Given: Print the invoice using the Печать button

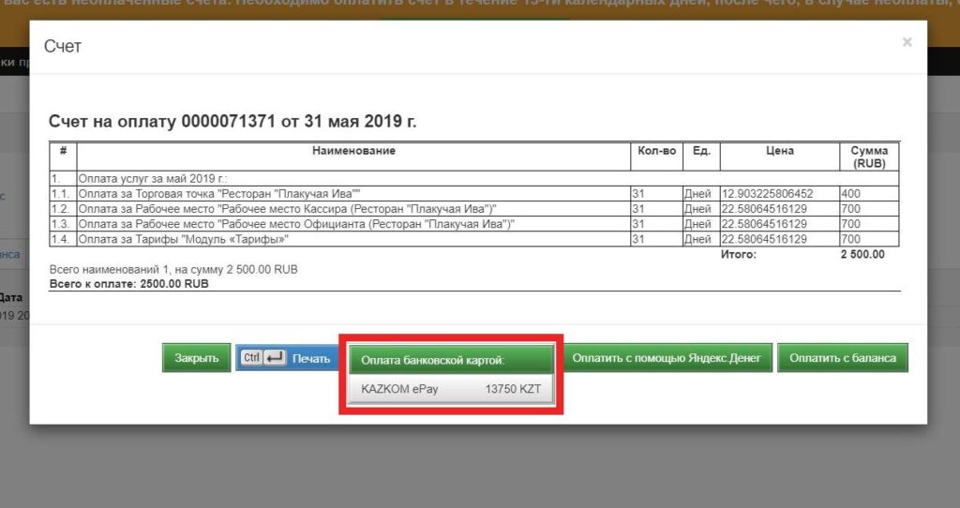Looking at the screenshot, I should (287, 358).
